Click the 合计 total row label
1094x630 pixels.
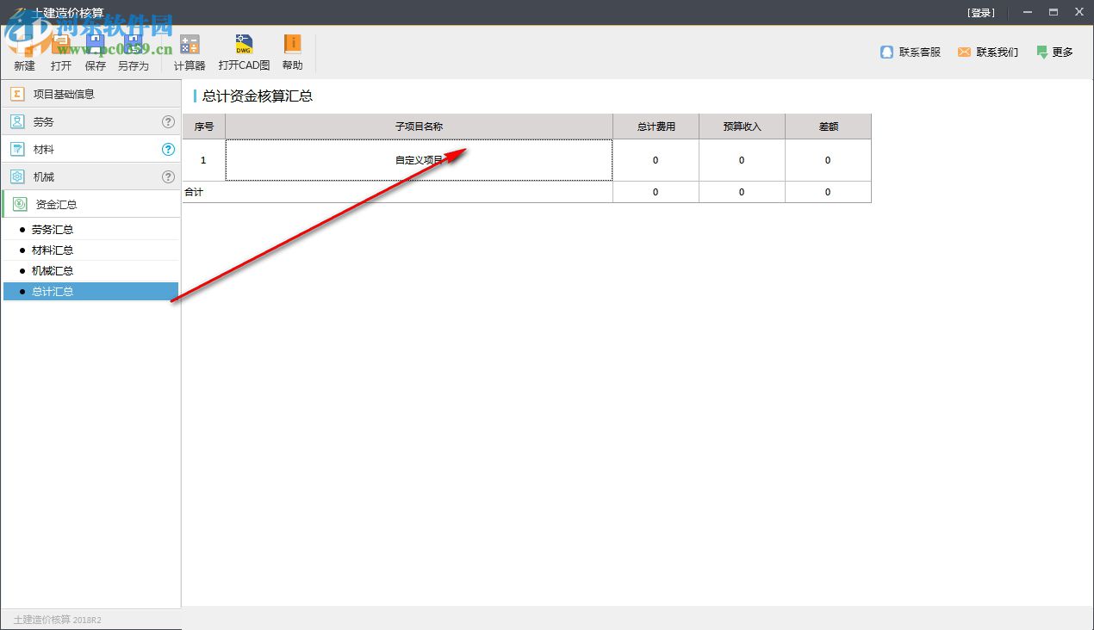[194, 192]
